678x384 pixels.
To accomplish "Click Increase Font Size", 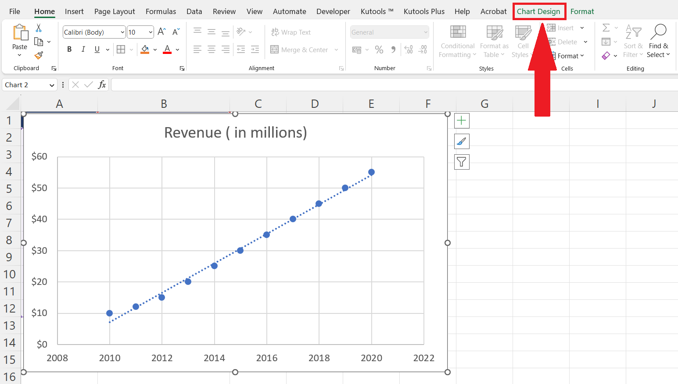I will click(x=161, y=32).
